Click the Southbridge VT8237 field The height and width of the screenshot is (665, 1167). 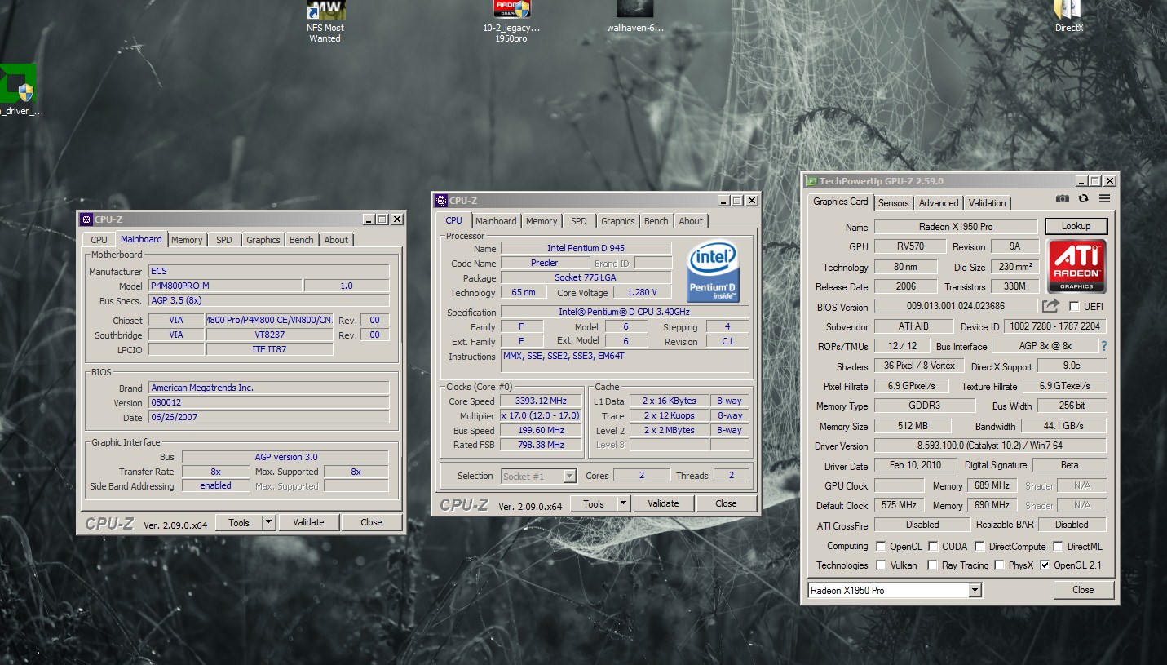pos(269,335)
